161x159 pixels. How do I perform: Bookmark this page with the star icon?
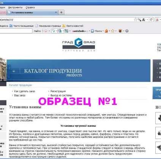[136, 20]
